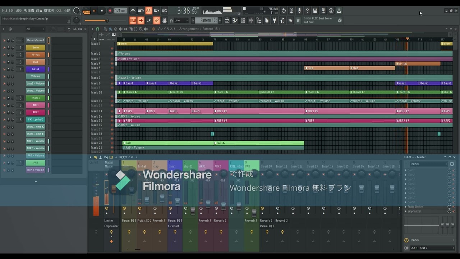This screenshot has width=460, height=259.
Task: Open the plugin picker plug icon
Action: tap(275, 21)
